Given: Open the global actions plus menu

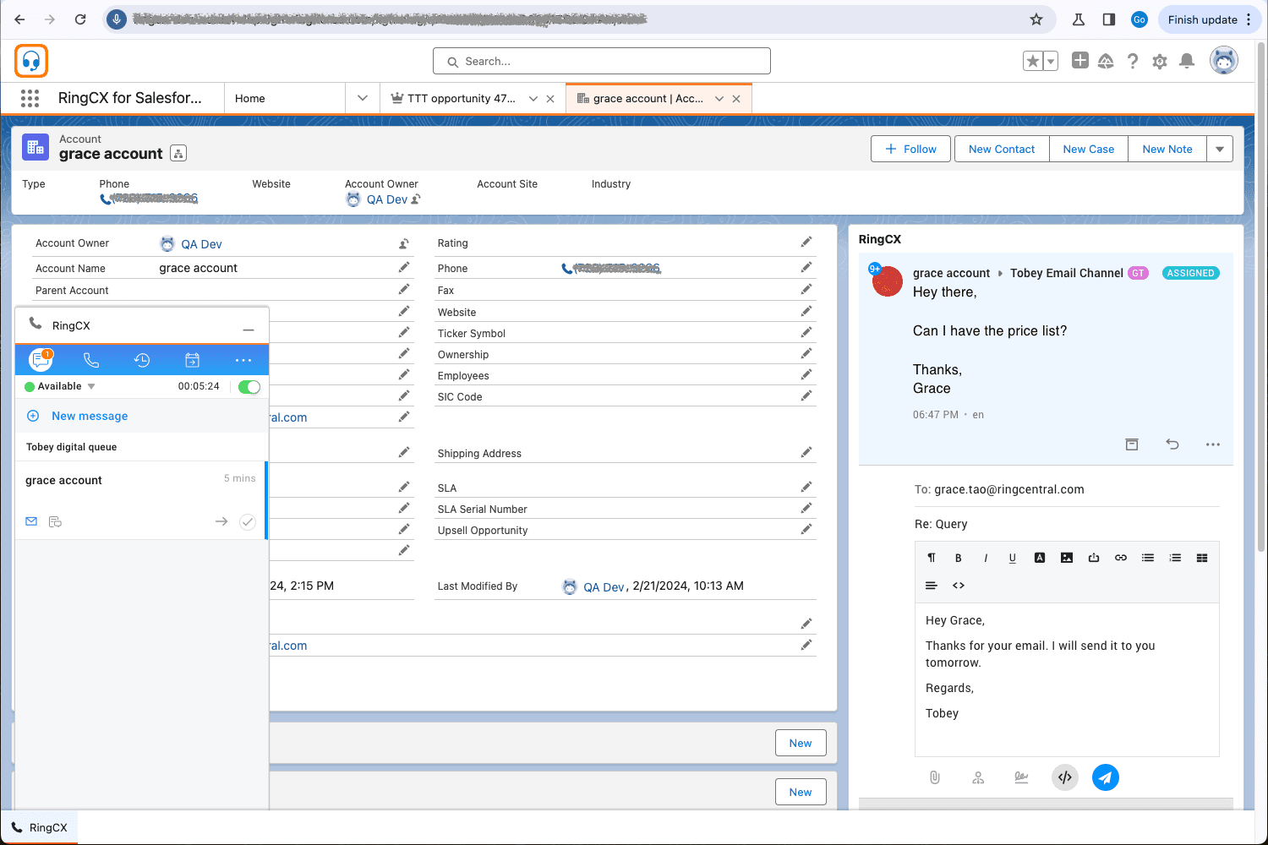Looking at the screenshot, I should click(1079, 60).
